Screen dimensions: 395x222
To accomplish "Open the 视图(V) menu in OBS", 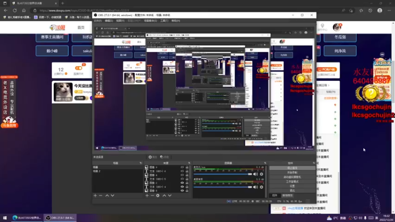I will (120, 21).
